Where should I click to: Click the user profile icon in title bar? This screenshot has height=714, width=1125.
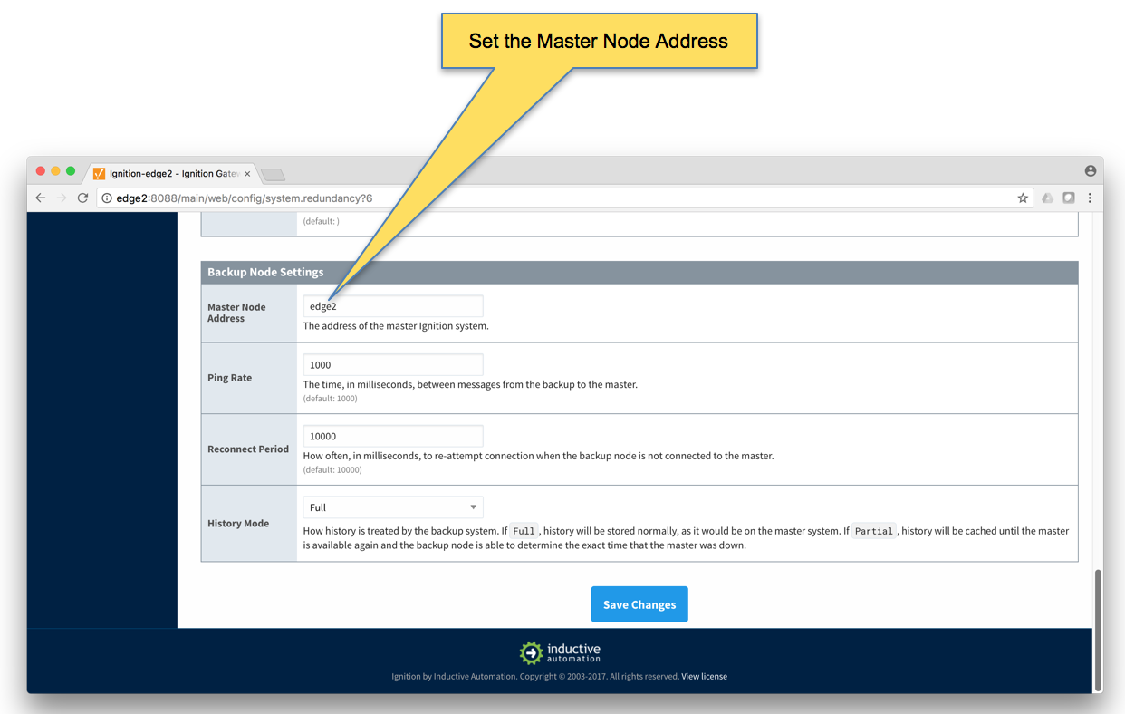coord(1091,170)
